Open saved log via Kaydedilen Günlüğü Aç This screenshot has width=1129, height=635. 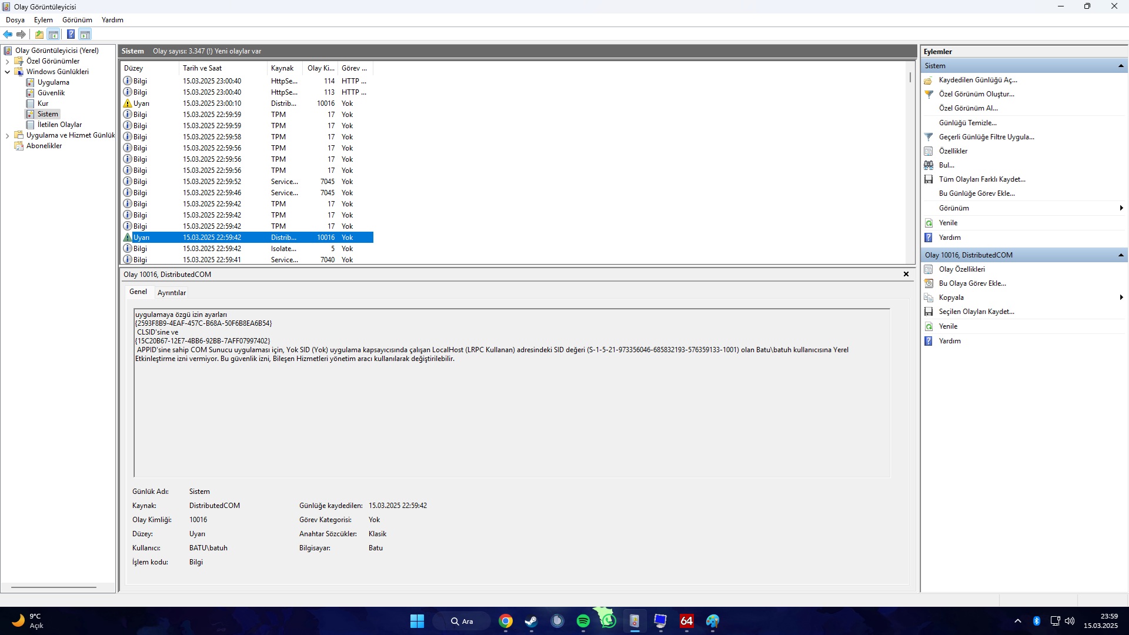[x=977, y=80]
